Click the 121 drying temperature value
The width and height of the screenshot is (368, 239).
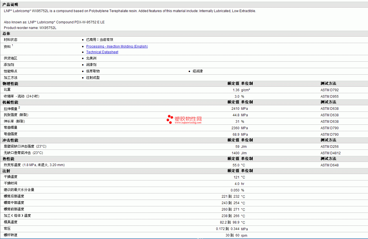237,177
